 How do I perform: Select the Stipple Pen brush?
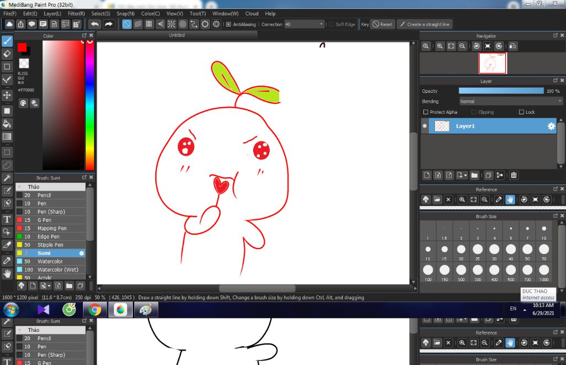pos(50,245)
